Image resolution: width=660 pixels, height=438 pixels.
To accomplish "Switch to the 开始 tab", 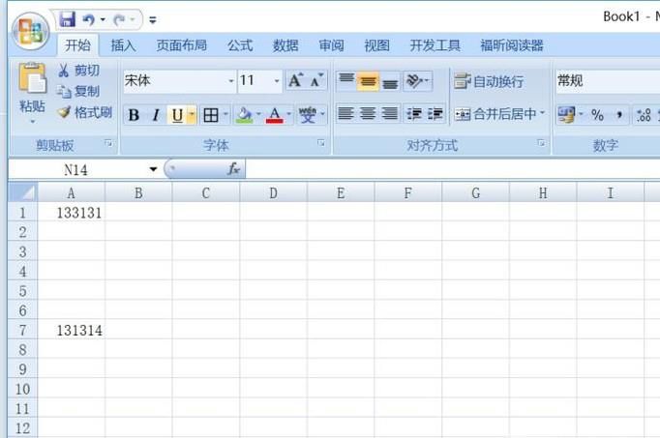I will (77, 45).
